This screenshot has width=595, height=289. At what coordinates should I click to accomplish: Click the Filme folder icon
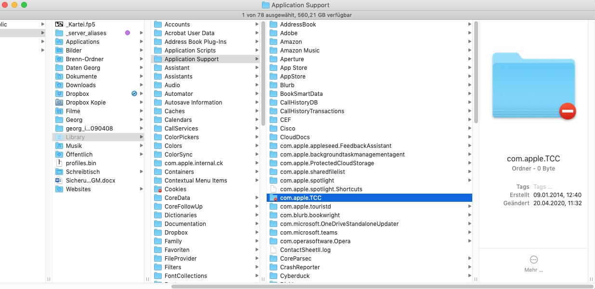point(59,111)
